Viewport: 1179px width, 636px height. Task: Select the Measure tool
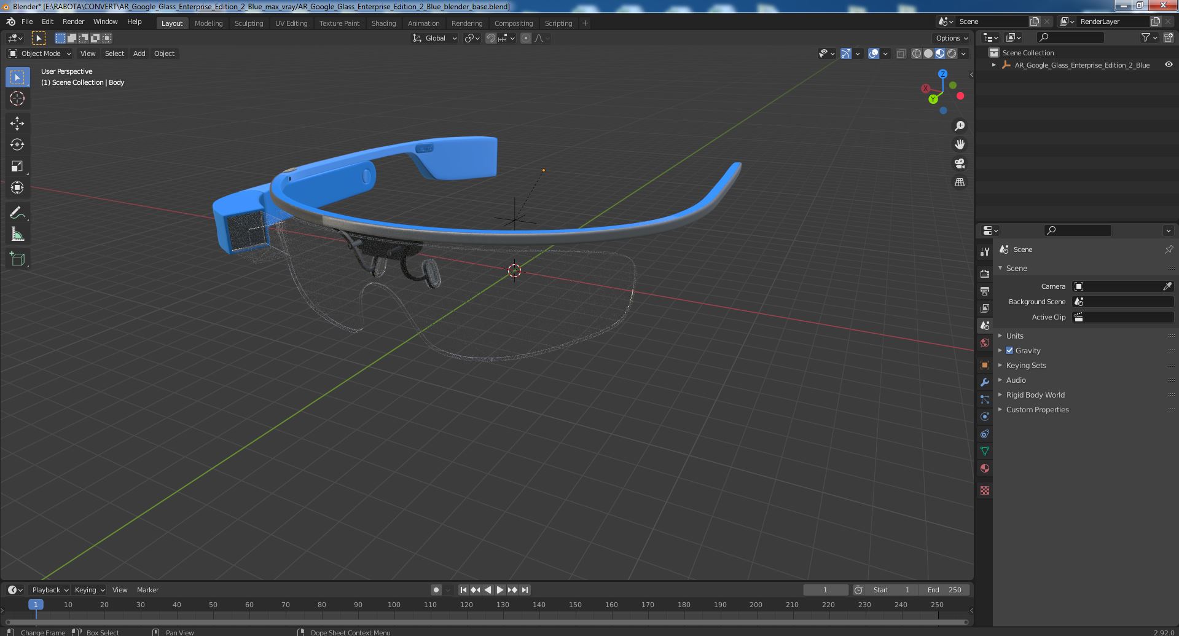pos(17,234)
